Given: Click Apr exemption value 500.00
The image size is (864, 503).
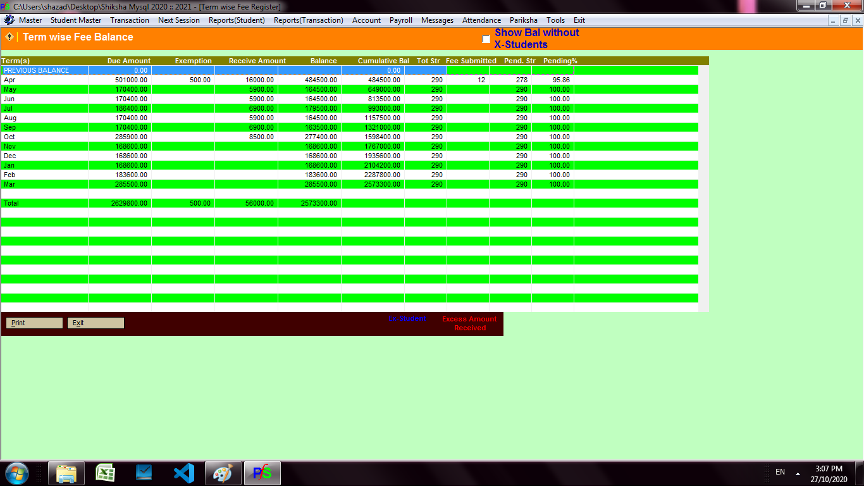Looking at the screenshot, I should tap(200, 80).
